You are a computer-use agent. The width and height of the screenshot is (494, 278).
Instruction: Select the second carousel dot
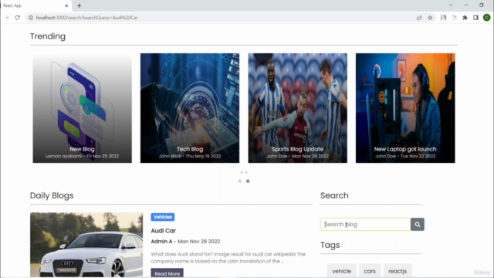pyautogui.click(x=248, y=181)
